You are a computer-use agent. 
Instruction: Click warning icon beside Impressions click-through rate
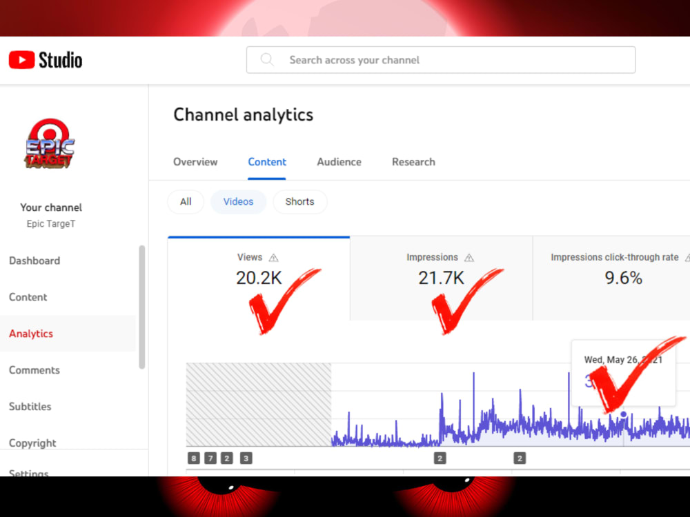tap(687, 257)
